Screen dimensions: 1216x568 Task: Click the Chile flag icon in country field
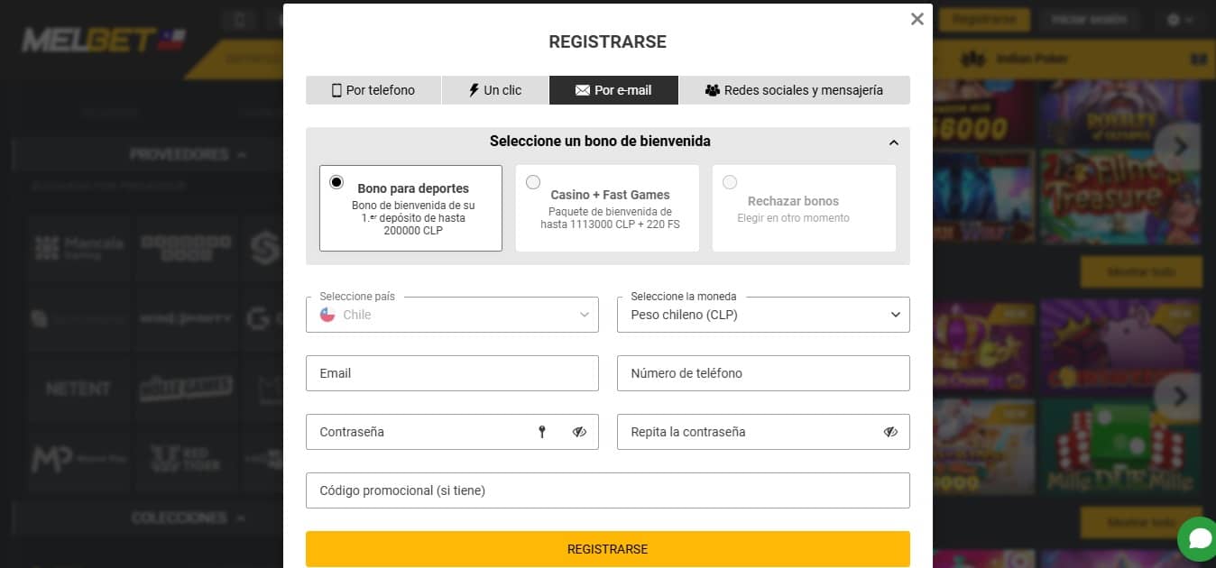327,315
